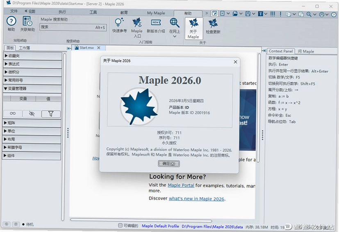Select the 帮助 ribbon tab
The width and height of the screenshot is (339, 232).
188,14
